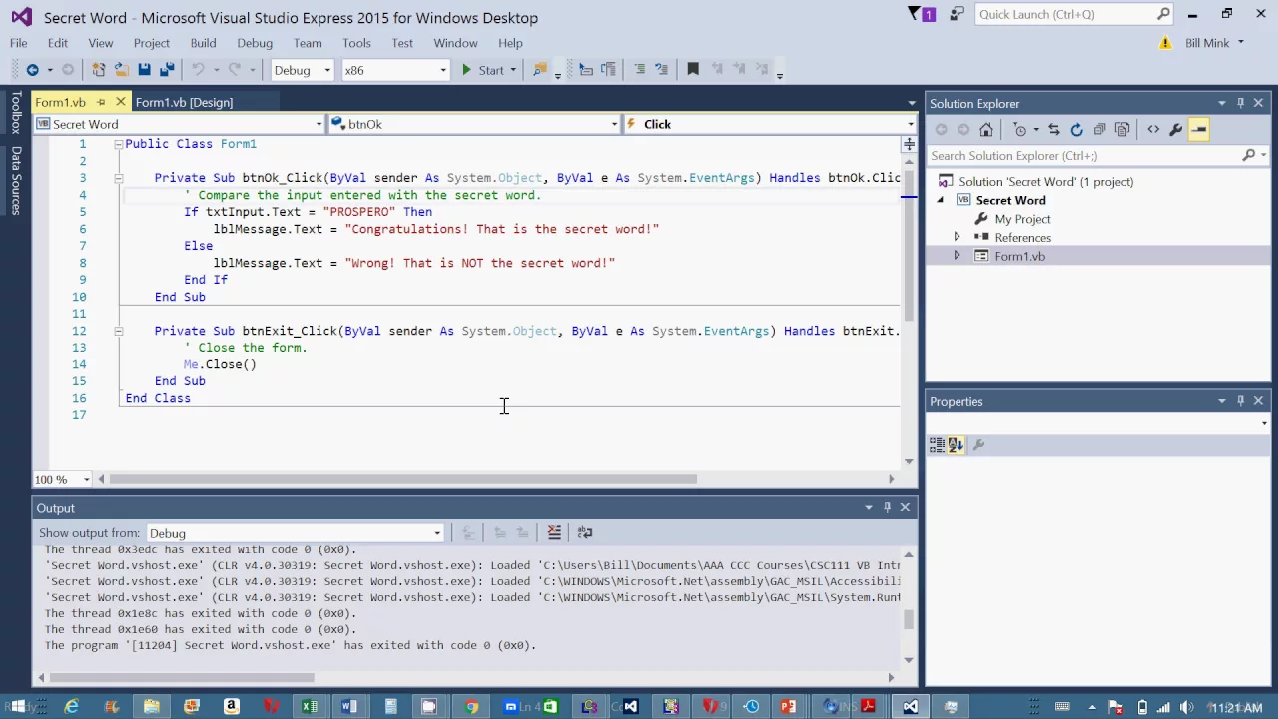Open the Click event dropdown
This screenshot has height=719, width=1278.
click(769, 124)
